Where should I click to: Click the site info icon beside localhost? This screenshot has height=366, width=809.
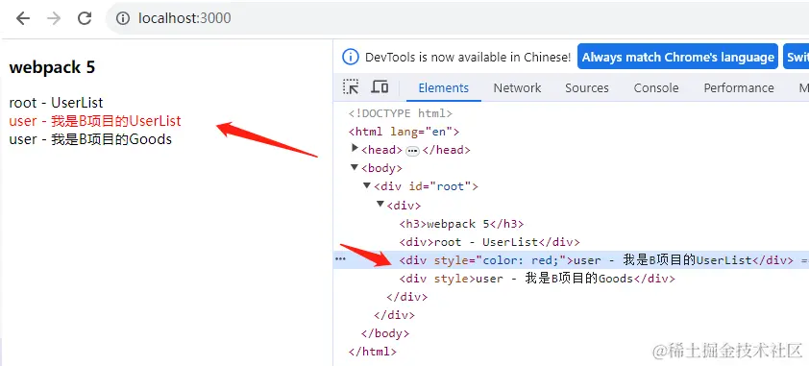[123, 18]
